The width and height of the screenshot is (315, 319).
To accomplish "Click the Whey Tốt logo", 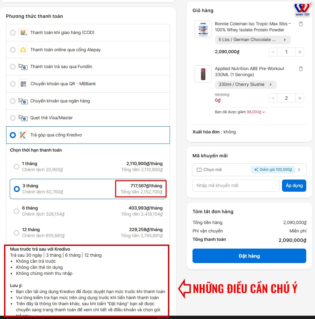I will [302, 9].
